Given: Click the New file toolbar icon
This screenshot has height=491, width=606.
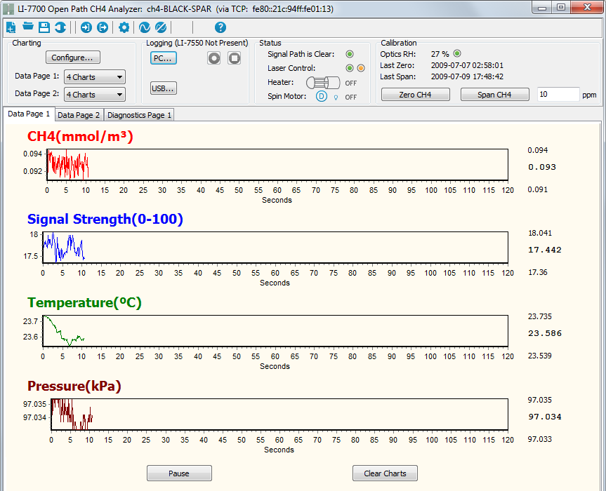Looking at the screenshot, I should tap(11, 27).
